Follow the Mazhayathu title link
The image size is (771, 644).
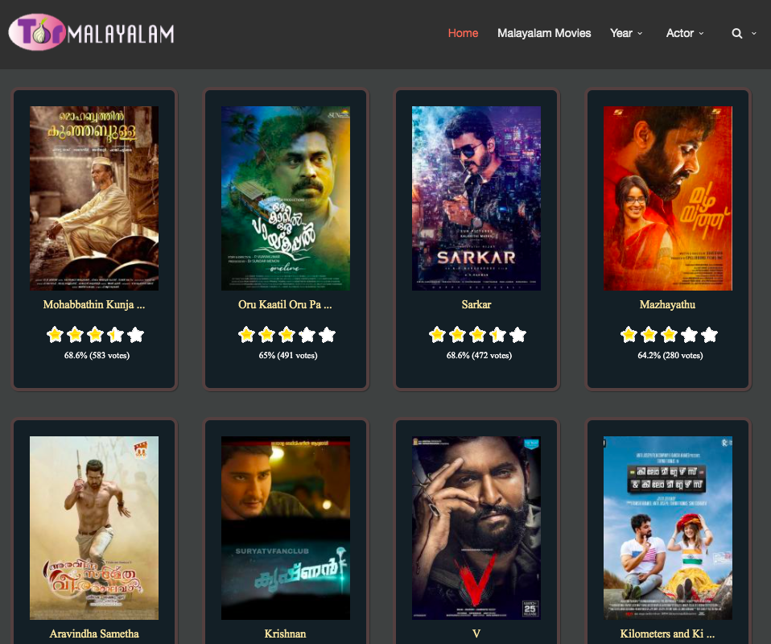pos(667,305)
